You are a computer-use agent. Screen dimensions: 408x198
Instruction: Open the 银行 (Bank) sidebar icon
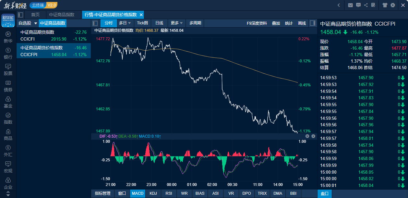click(8, 54)
